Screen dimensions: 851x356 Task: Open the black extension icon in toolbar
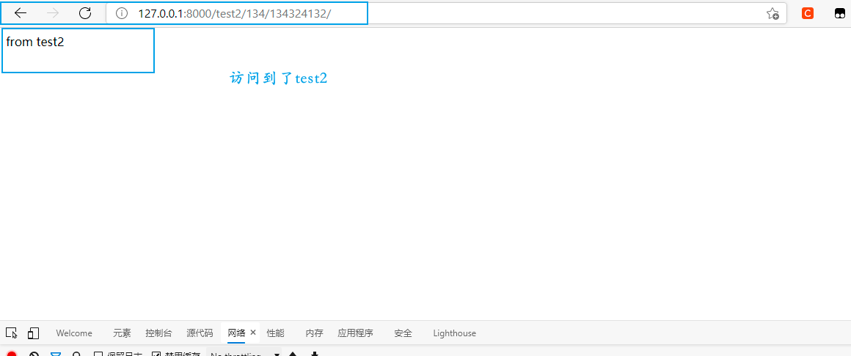840,13
